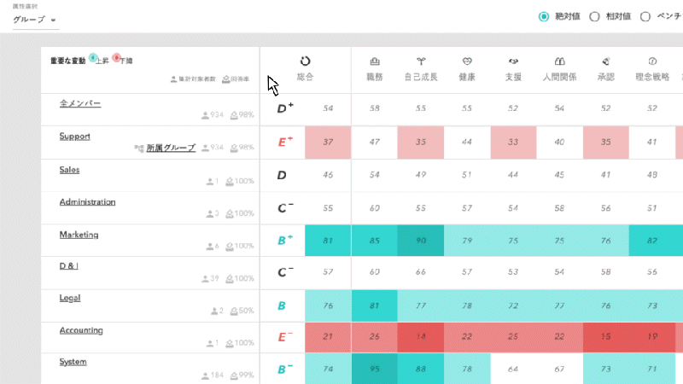Open the D & I group link
This screenshot has width=683, height=384.
tap(69, 266)
